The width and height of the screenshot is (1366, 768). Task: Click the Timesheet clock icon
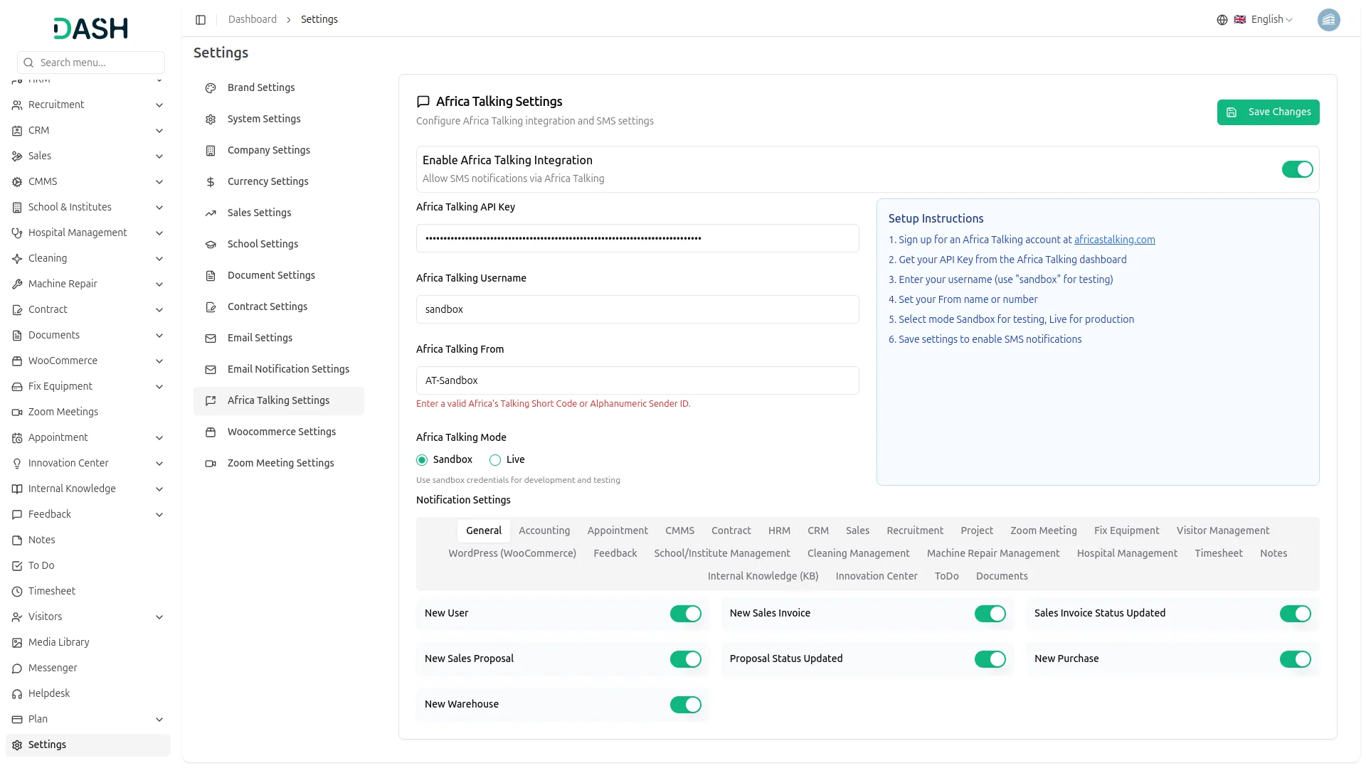tap(17, 592)
